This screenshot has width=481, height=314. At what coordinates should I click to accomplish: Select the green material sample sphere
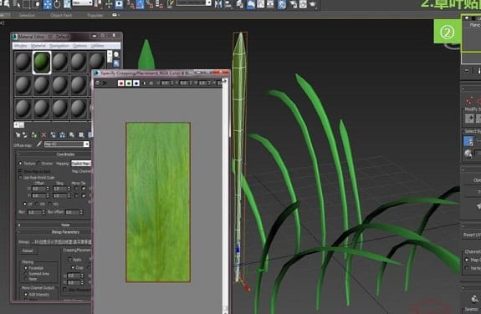(42, 62)
